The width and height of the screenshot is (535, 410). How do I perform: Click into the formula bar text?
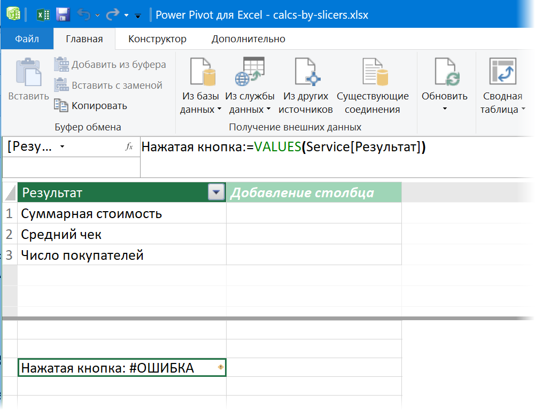(283, 147)
